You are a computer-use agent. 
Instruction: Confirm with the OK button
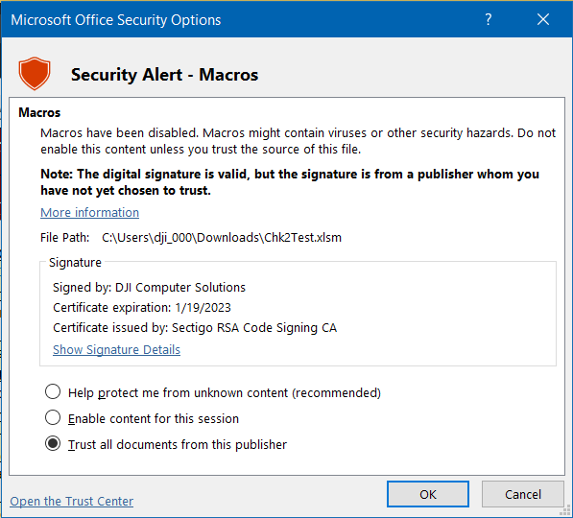(x=428, y=494)
